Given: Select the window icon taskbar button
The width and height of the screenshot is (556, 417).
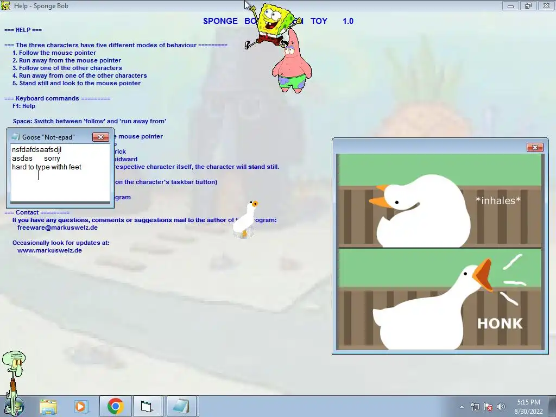Looking at the screenshot, I should pyautogui.click(x=147, y=406).
